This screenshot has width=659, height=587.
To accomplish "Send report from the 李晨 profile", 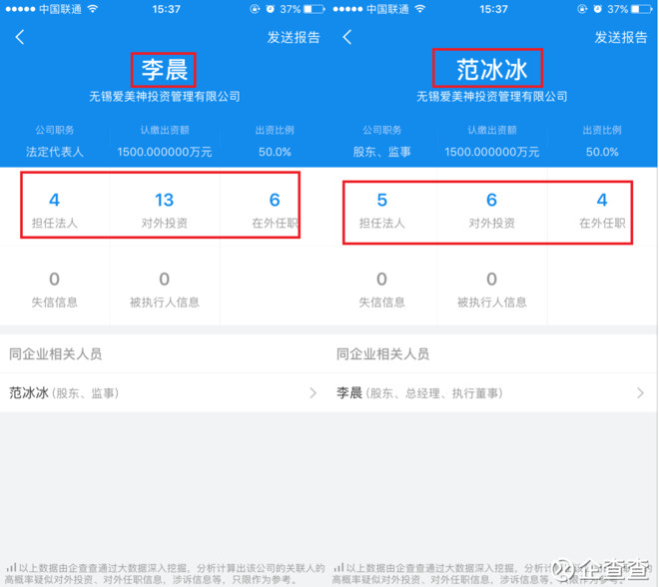I will coord(294,37).
